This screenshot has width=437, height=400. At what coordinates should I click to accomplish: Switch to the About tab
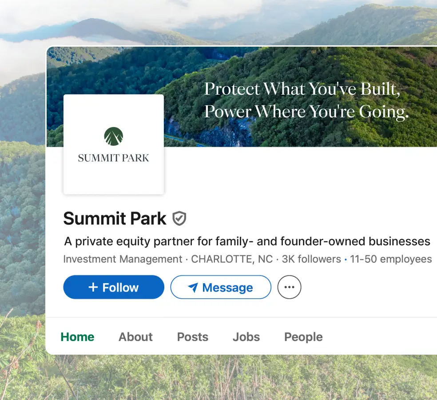pyautogui.click(x=135, y=337)
